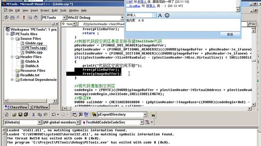Open the File menu
This screenshot has height=146, width=261.
coord(11,11)
